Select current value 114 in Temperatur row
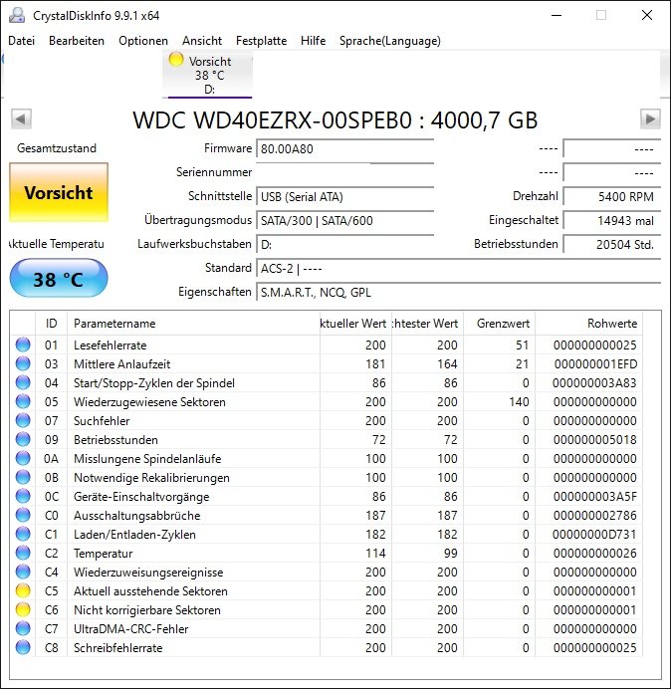This screenshot has width=671, height=689. [375, 553]
